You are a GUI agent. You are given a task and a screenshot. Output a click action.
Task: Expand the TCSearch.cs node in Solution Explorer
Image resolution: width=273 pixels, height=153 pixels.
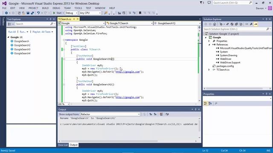[x=209, y=70]
